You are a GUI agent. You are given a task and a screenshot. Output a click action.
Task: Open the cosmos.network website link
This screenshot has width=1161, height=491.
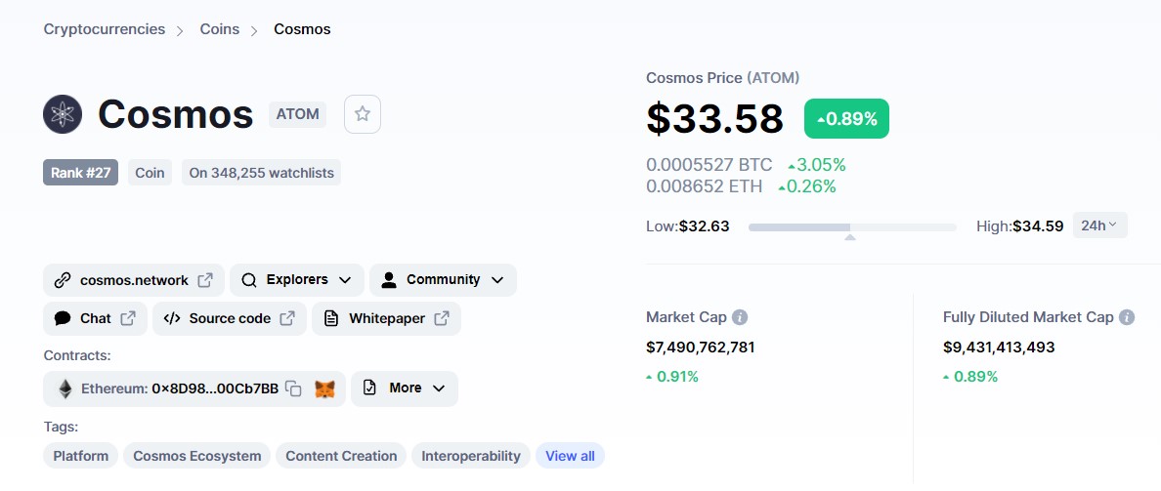coord(133,280)
